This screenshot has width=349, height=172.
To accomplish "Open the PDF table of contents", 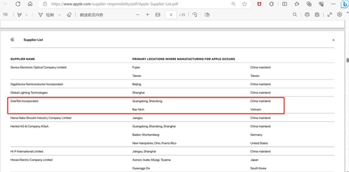I will click(5, 15).
